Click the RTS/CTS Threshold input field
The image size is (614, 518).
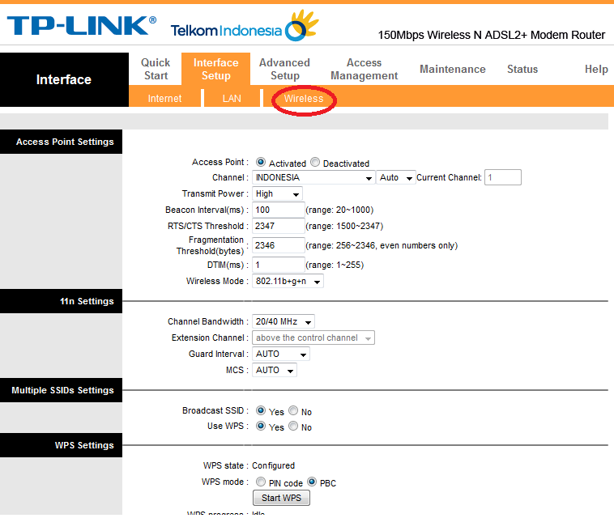click(x=278, y=226)
